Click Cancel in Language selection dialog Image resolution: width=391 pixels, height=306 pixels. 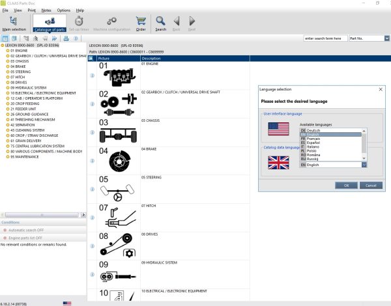371,186
